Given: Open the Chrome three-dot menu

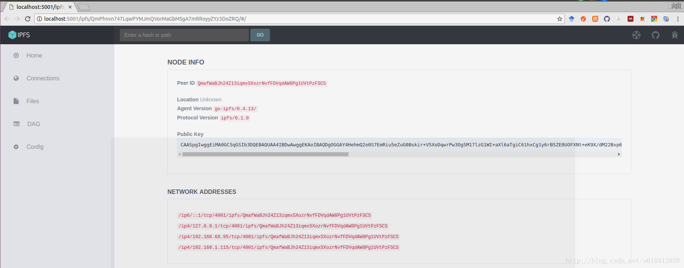Looking at the screenshot, I should (678, 19).
